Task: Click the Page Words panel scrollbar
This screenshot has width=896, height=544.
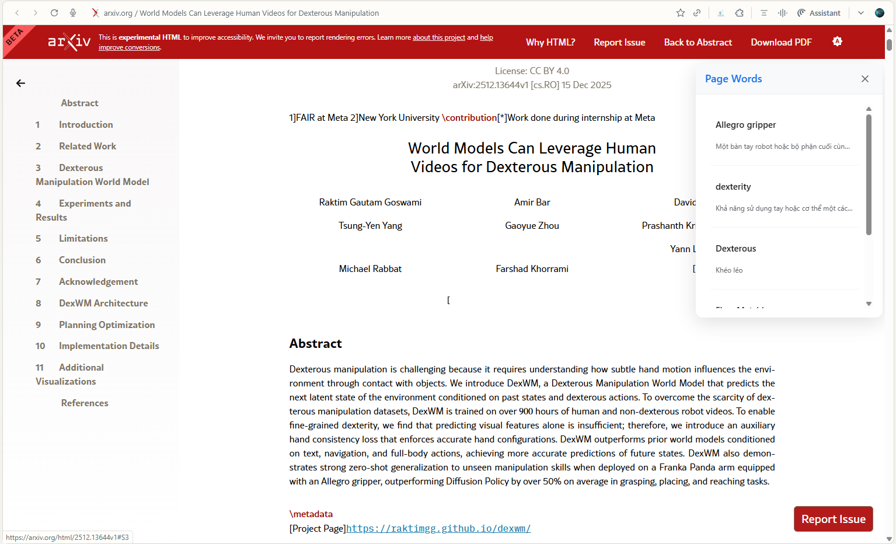Action: click(x=869, y=175)
